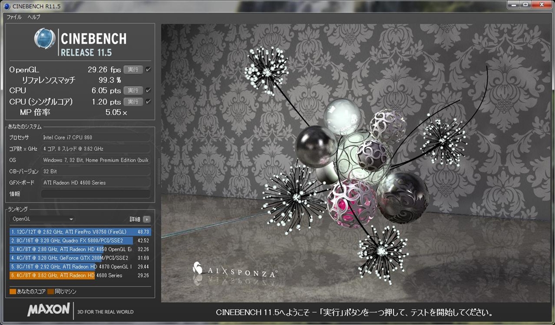
Task: Click the 同じマシン legend swatch
Action: tap(50, 292)
